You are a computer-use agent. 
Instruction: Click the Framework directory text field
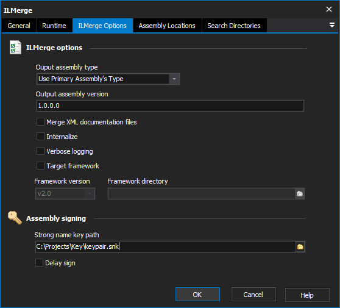click(x=202, y=193)
